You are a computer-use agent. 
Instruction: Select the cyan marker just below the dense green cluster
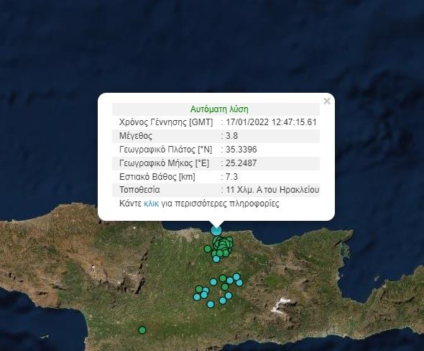pos(216,259)
